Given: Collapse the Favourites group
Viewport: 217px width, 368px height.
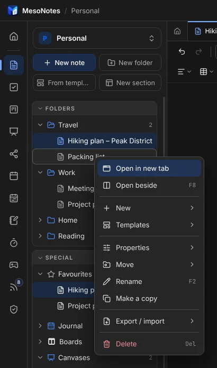Looking at the screenshot, I should point(40,274).
